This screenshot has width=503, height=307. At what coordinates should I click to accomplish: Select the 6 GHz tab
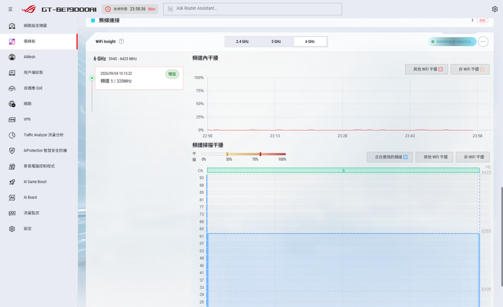click(x=310, y=42)
